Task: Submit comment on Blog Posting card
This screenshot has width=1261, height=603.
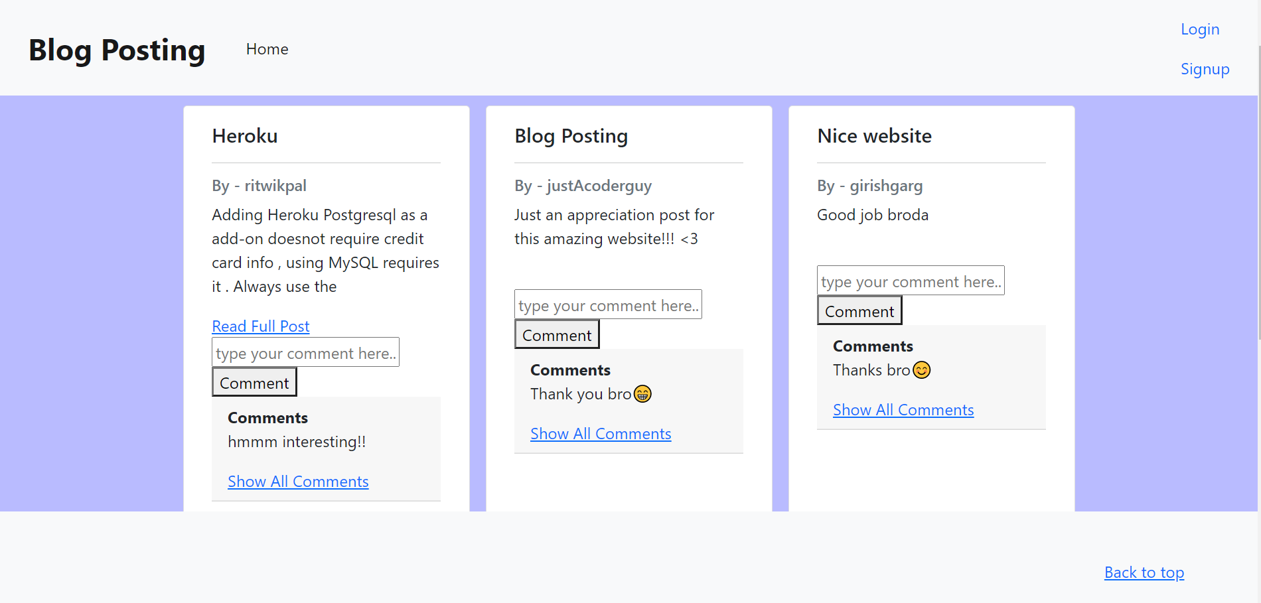Action: [x=557, y=334]
